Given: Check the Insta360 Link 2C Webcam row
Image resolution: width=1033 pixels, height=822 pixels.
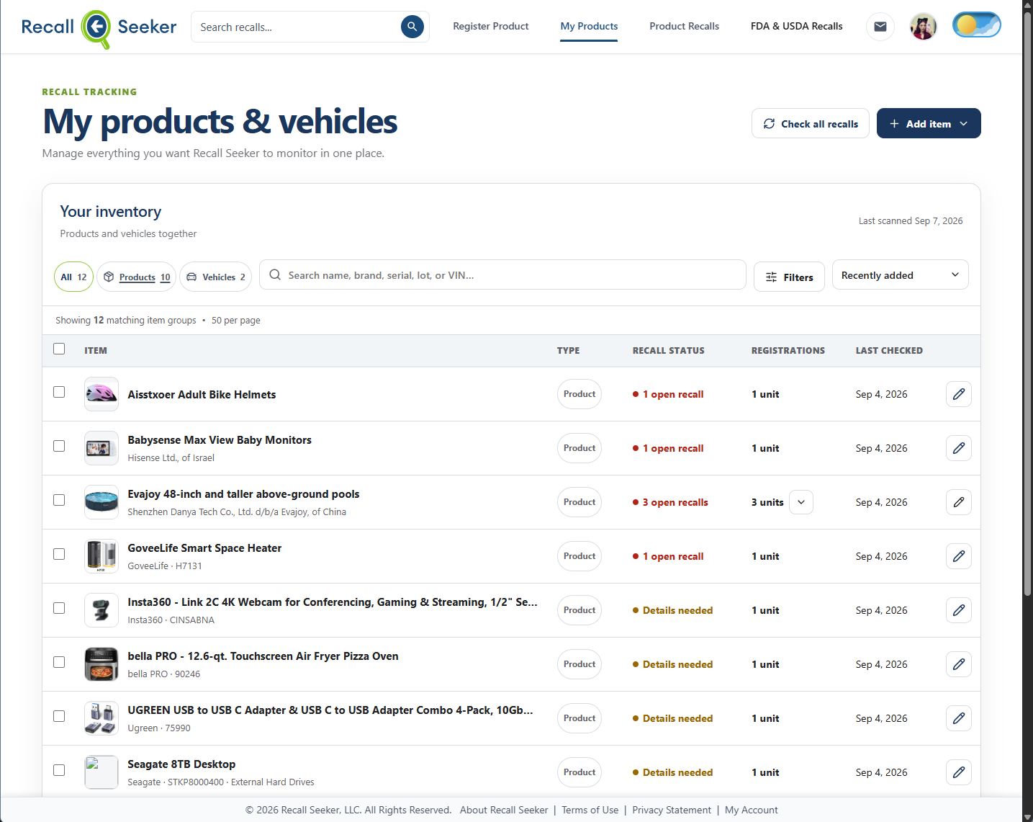Looking at the screenshot, I should click(x=59, y=608).
